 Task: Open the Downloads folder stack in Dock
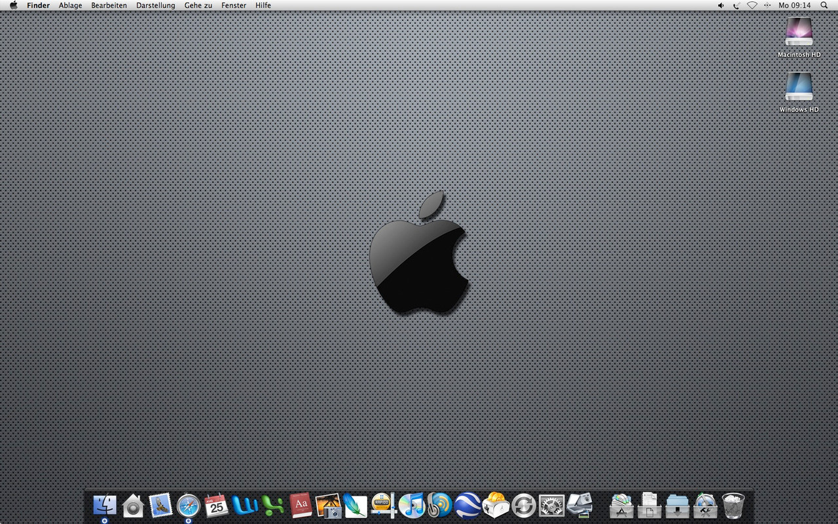click(678, 505)
